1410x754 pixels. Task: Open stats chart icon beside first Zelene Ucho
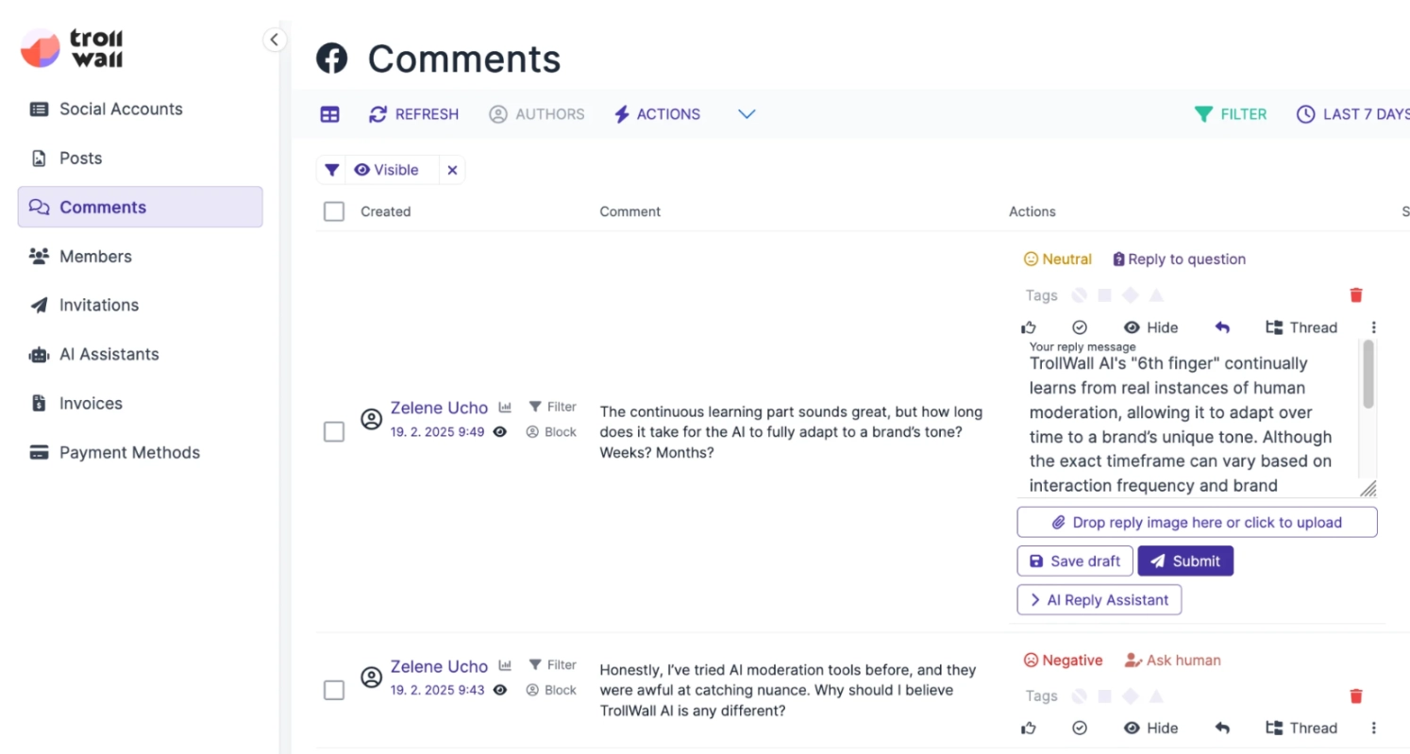tap(505, 407)
